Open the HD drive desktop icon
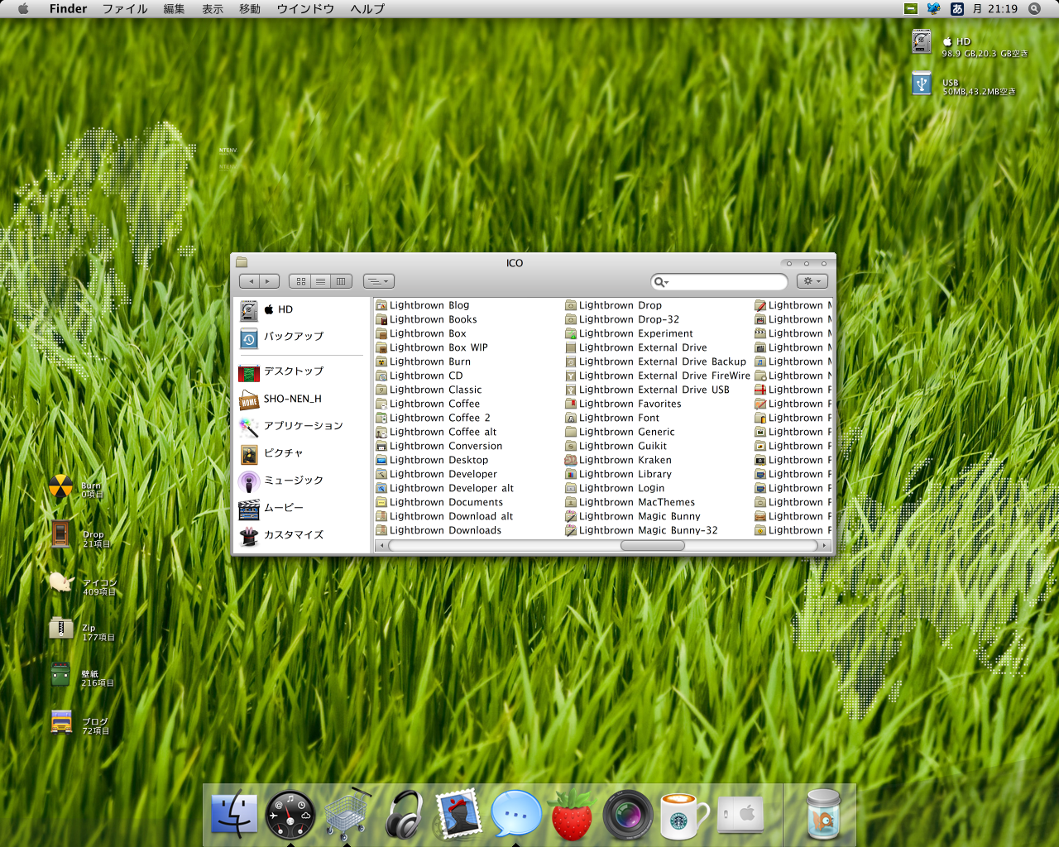The height and width of the screenshot is (847, 1059). tap(922, 41)
